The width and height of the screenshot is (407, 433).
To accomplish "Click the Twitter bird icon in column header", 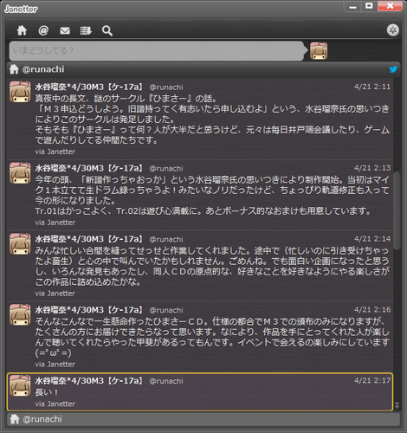I will click(x=393, y=69).
